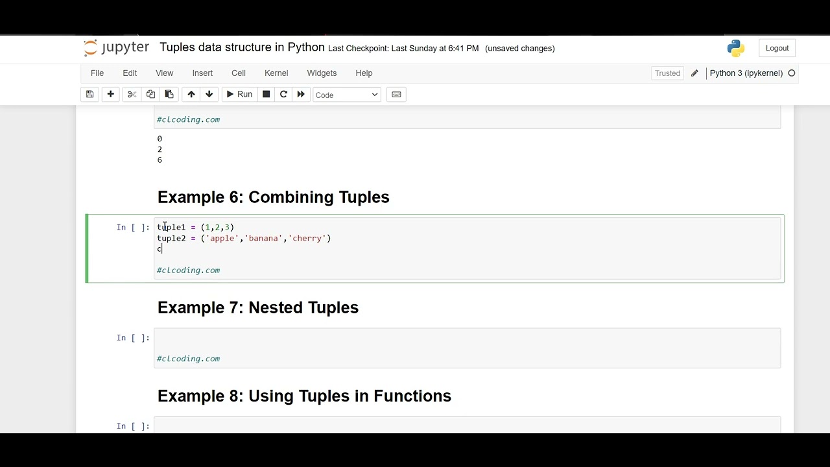Open the command palette keyboard icon
Screen dimensions: 830x467
396,95
